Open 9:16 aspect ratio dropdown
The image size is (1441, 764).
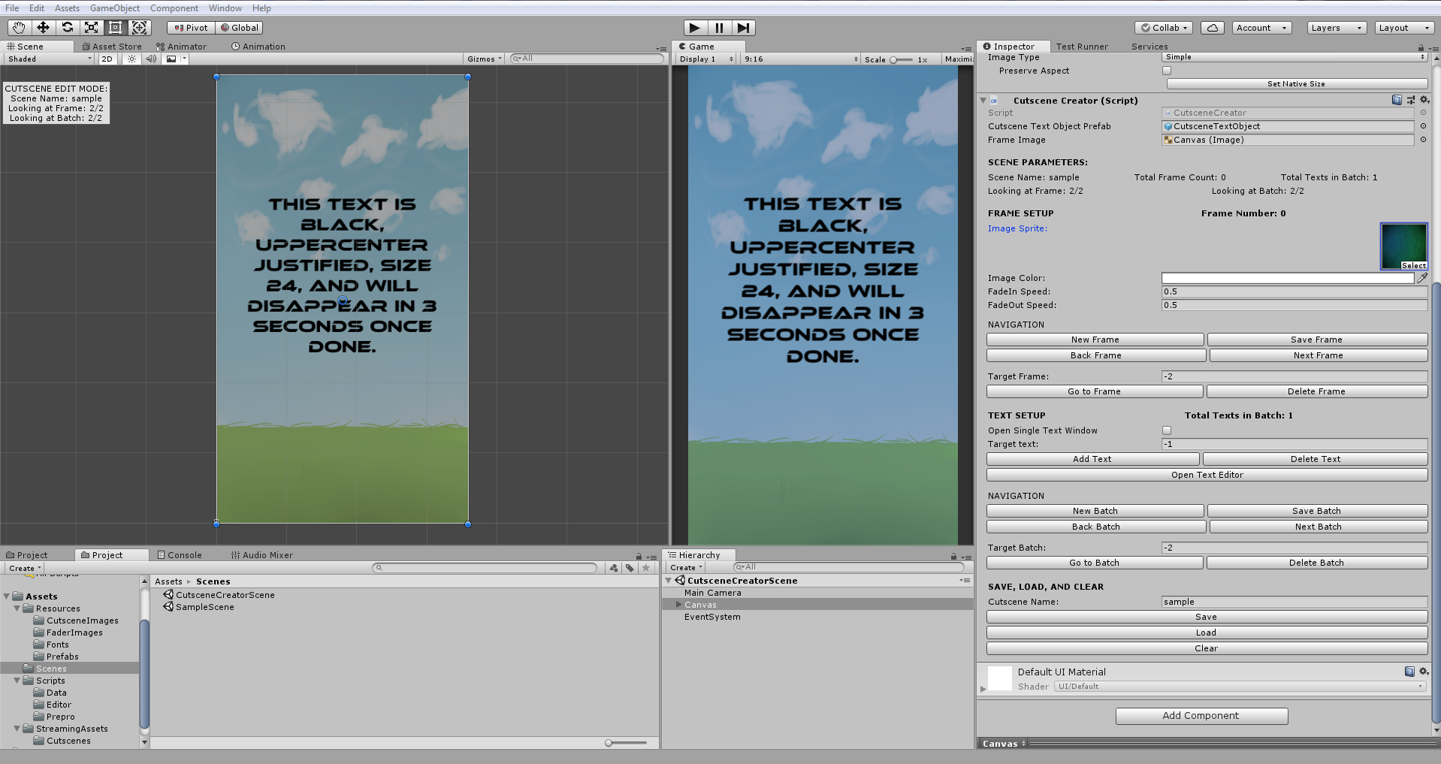coord(801,59)
